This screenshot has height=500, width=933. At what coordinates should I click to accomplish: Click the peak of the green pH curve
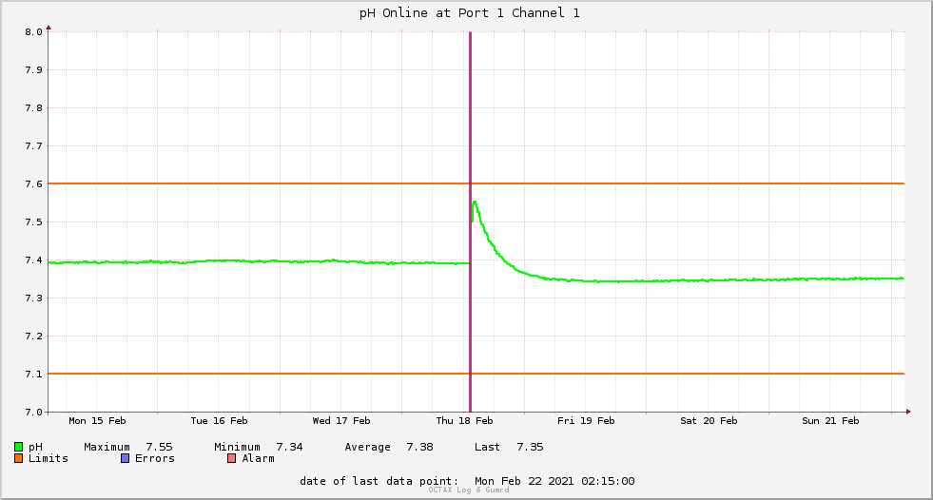pyautogui.click(x=475, y=202)
